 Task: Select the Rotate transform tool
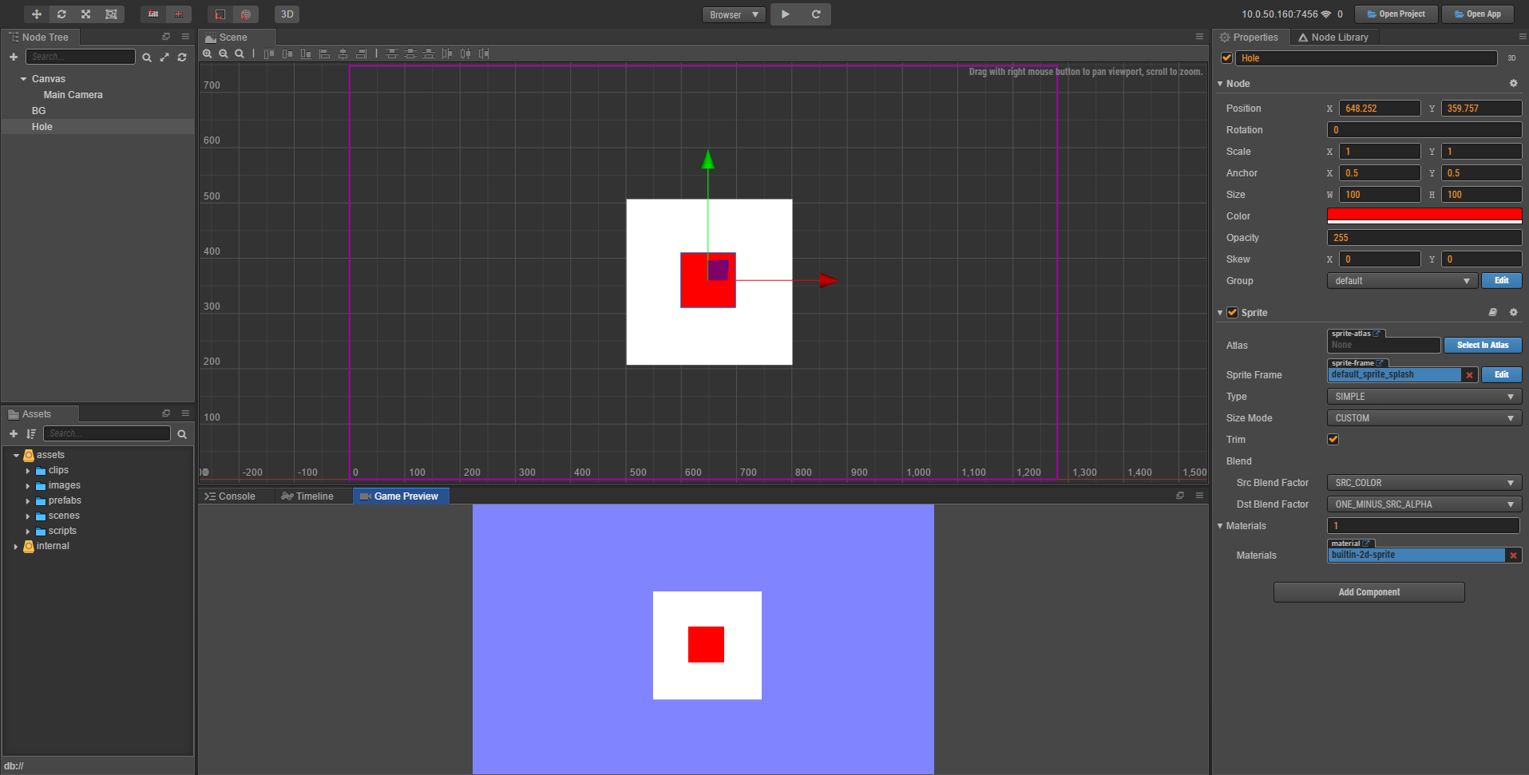(61, 14)
